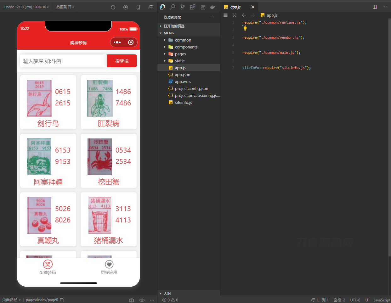Viewport: 391px width, 303px height.
Task: Click the lightbulb quick-fix icon
Action: pos(245,29)
